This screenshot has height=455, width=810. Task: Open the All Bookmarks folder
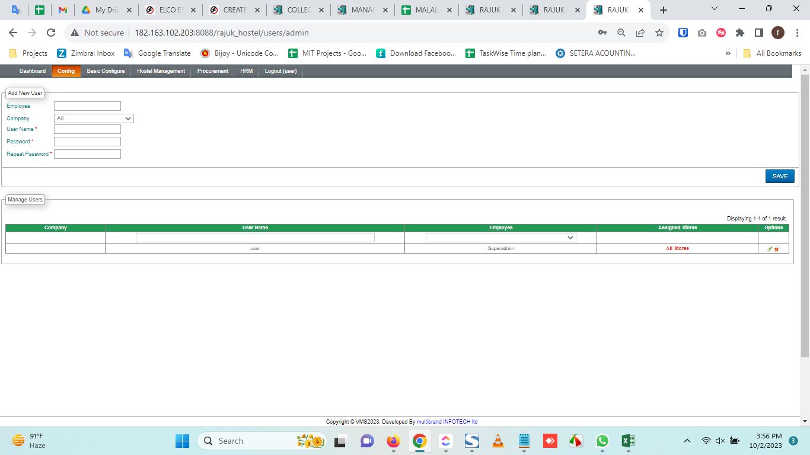tap(772, 53)
